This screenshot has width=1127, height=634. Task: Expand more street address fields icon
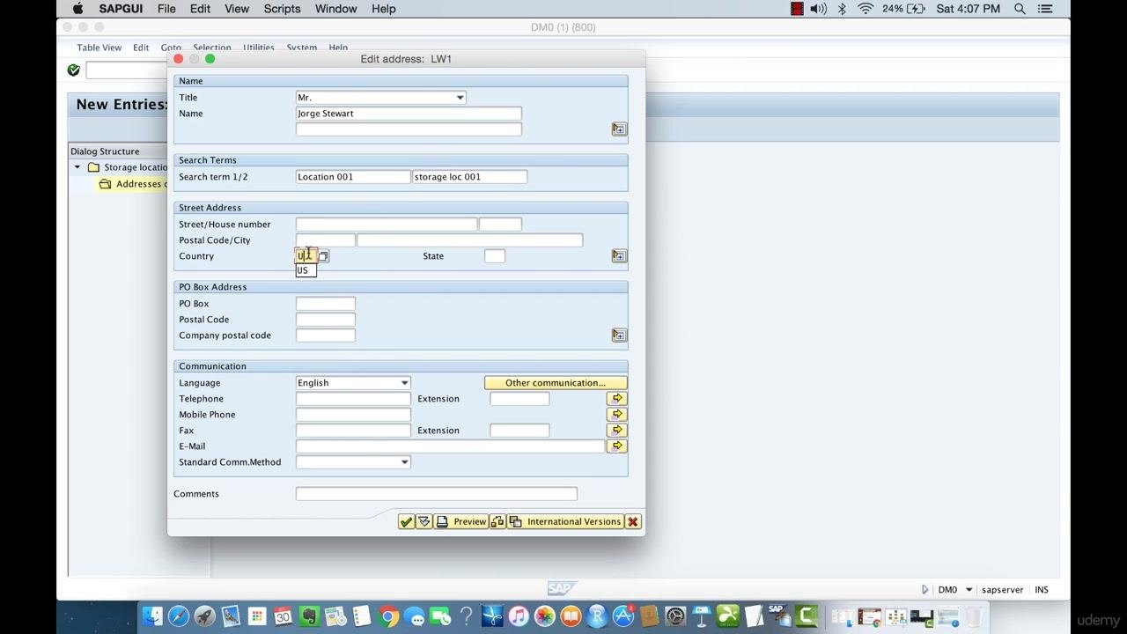point(619,256)
